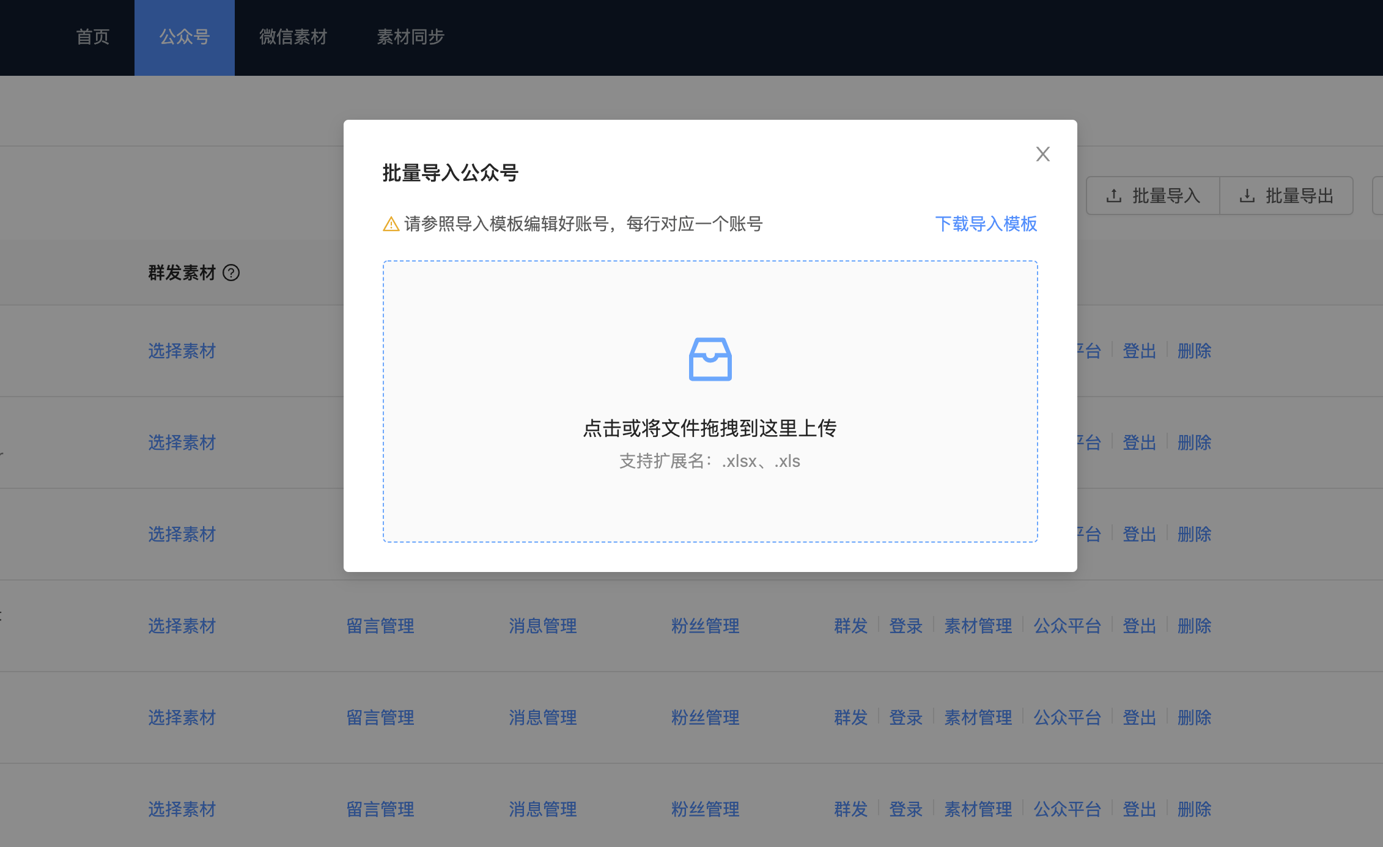Click 群发 in the fifth account row

pos(850,717)
